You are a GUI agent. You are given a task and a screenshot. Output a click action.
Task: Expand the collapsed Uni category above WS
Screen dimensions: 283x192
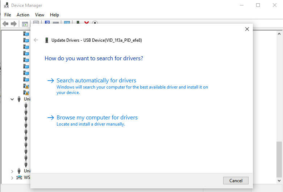point(12,171)
